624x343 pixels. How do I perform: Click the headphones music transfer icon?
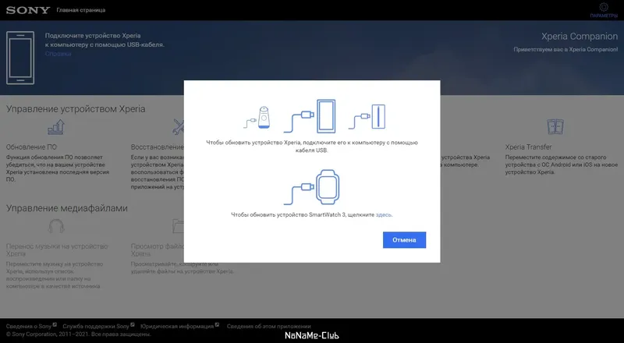[56, 226]
